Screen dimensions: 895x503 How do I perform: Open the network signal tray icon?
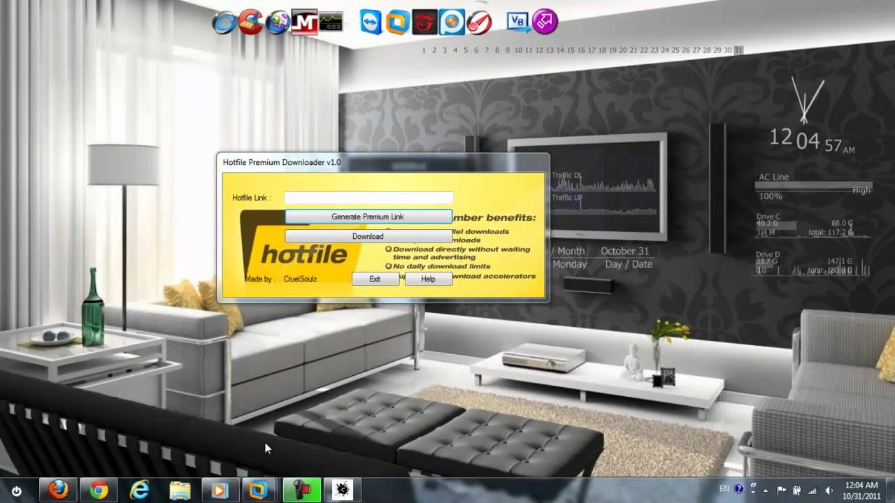click(811, 490)
